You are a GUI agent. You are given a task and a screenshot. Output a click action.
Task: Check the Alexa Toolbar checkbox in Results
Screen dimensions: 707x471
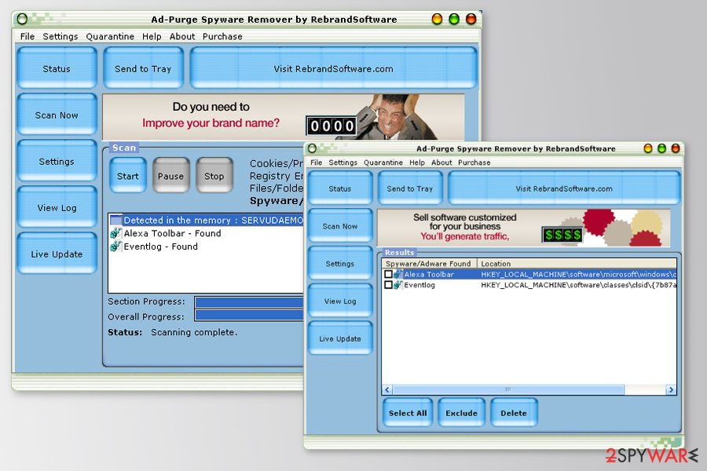click(388, 274)
